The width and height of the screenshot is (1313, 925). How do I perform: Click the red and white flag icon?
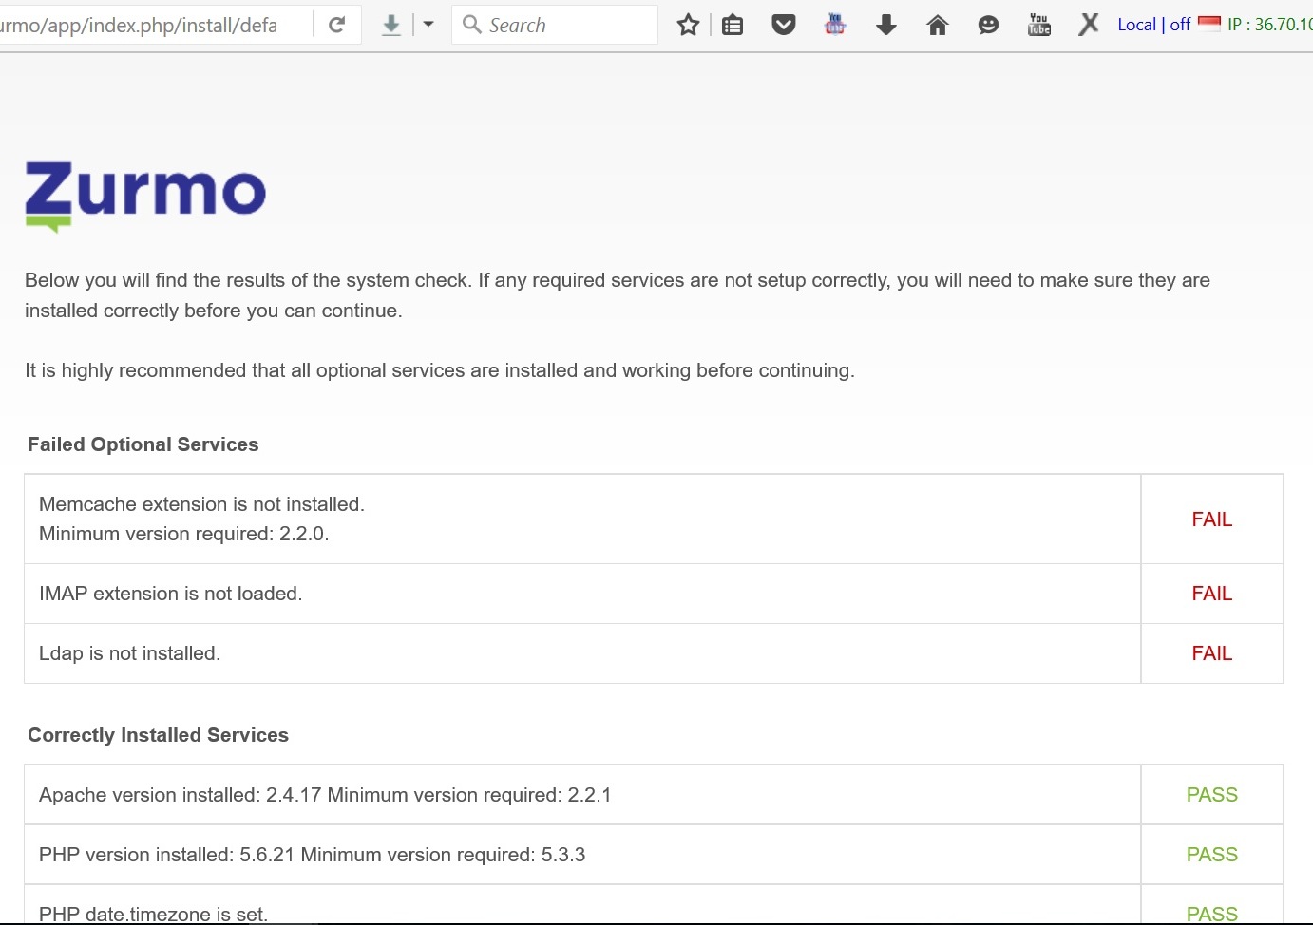coord(1209,24)
